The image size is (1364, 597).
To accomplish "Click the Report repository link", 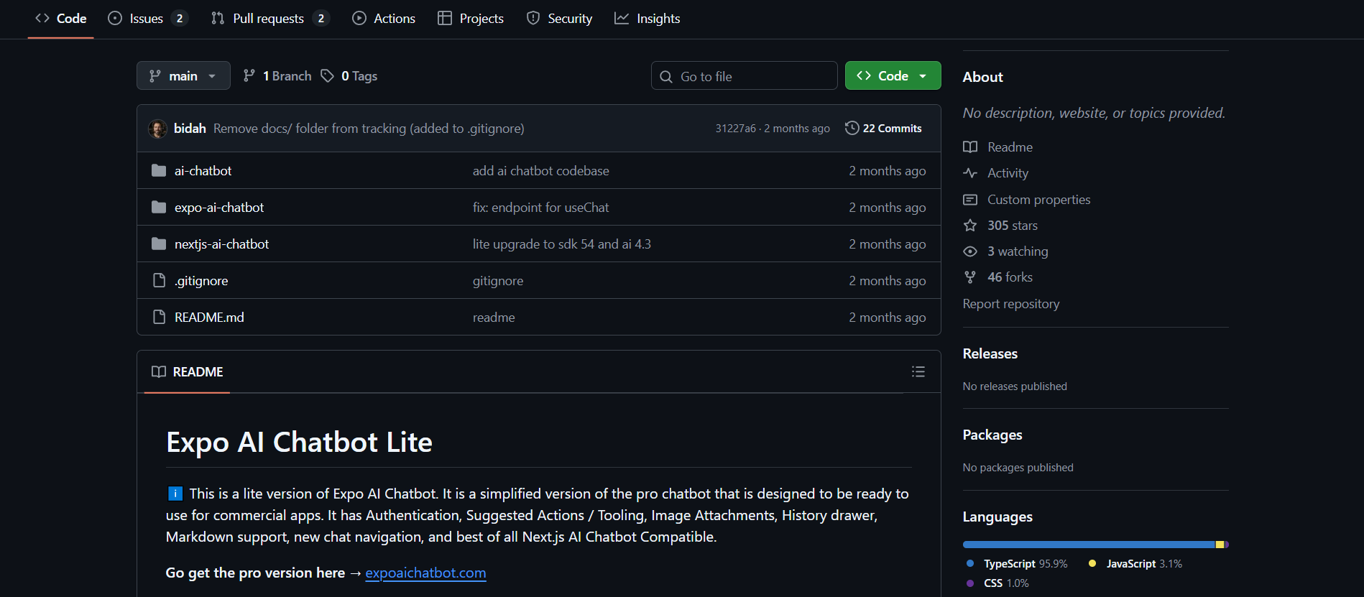I will (1010, 304).
